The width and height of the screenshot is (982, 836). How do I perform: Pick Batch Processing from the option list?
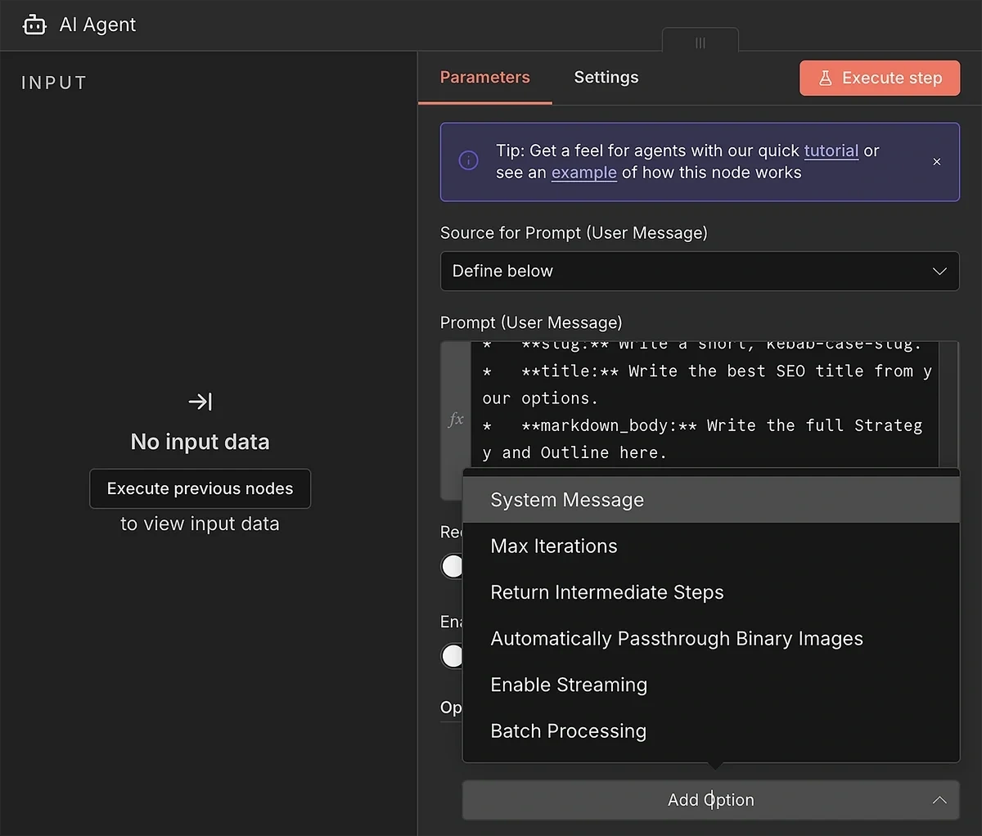click(568, 730)
